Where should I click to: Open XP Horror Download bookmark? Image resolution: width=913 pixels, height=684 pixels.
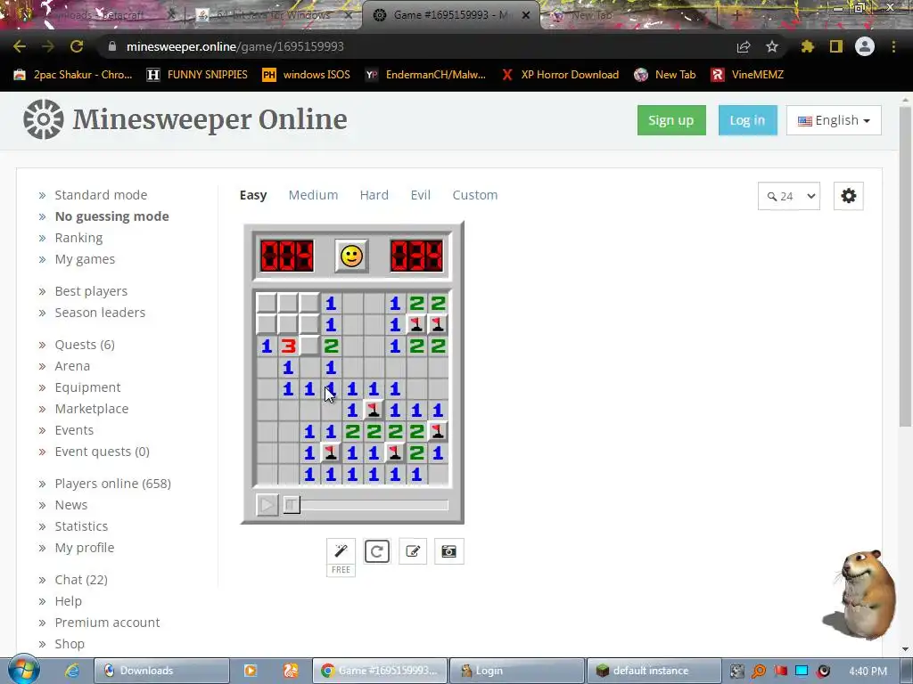click(560, 75)
